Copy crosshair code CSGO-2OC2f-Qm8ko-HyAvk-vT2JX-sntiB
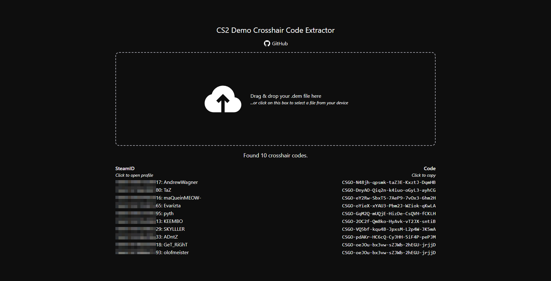The image size is (551, 281). click(x=389, y=221)
